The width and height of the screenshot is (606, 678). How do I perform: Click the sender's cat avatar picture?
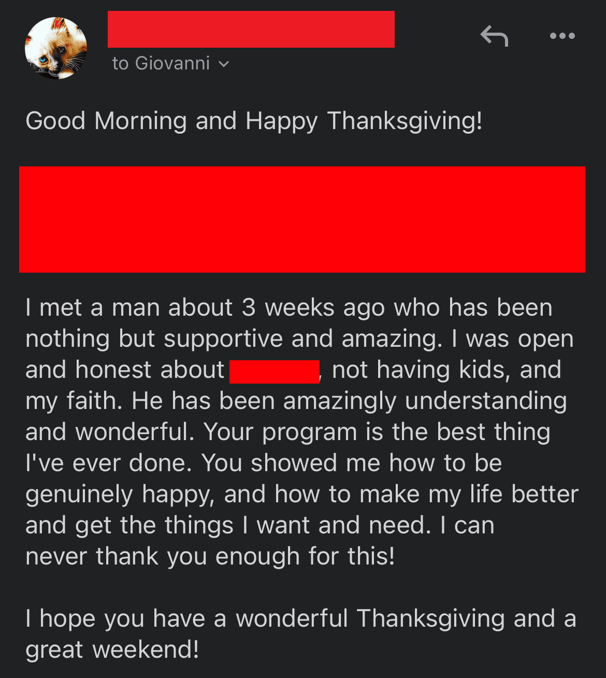point(56,48)
